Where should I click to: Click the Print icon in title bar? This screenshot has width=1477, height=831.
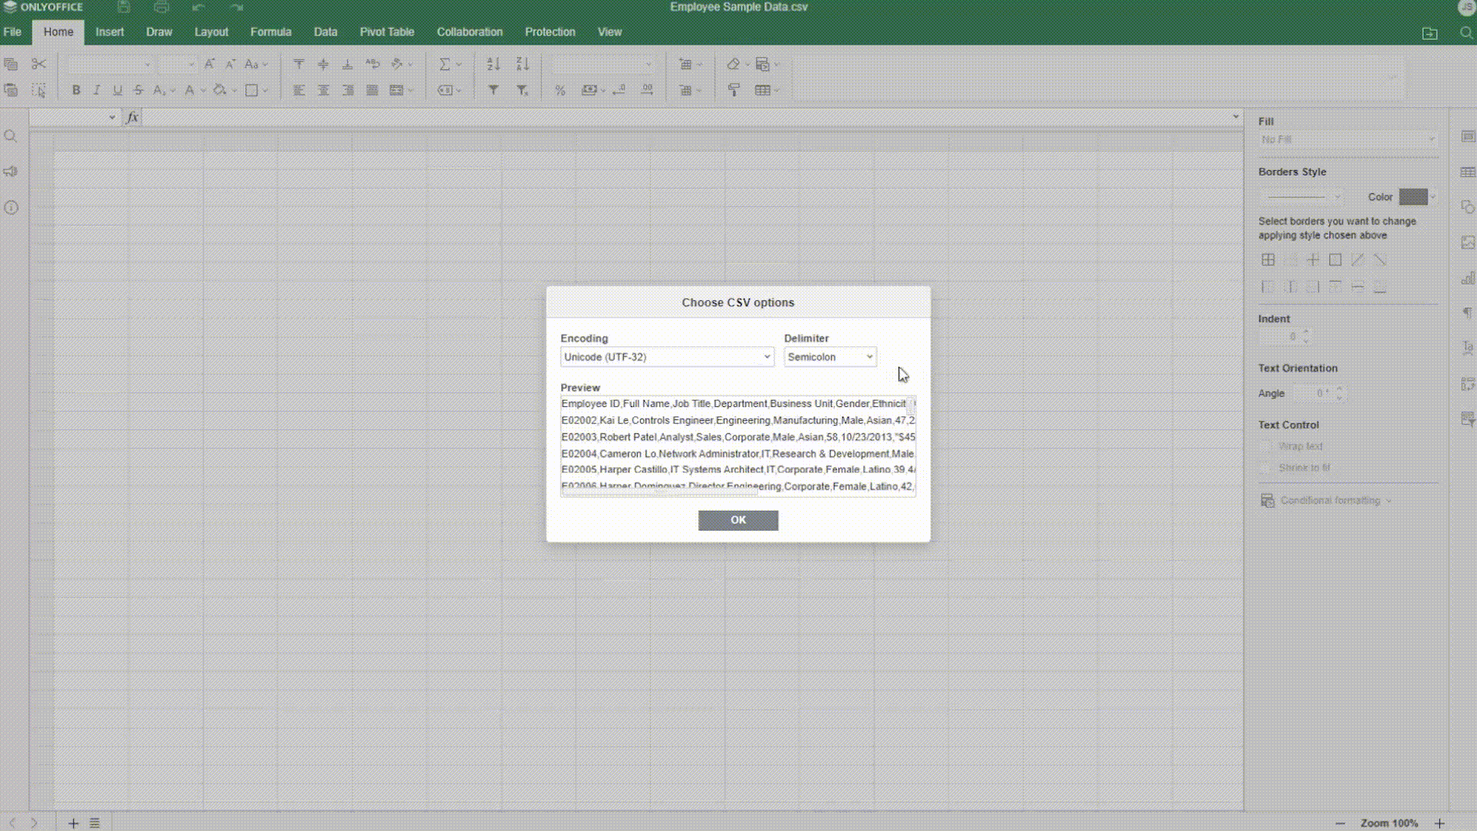[162, 7]
